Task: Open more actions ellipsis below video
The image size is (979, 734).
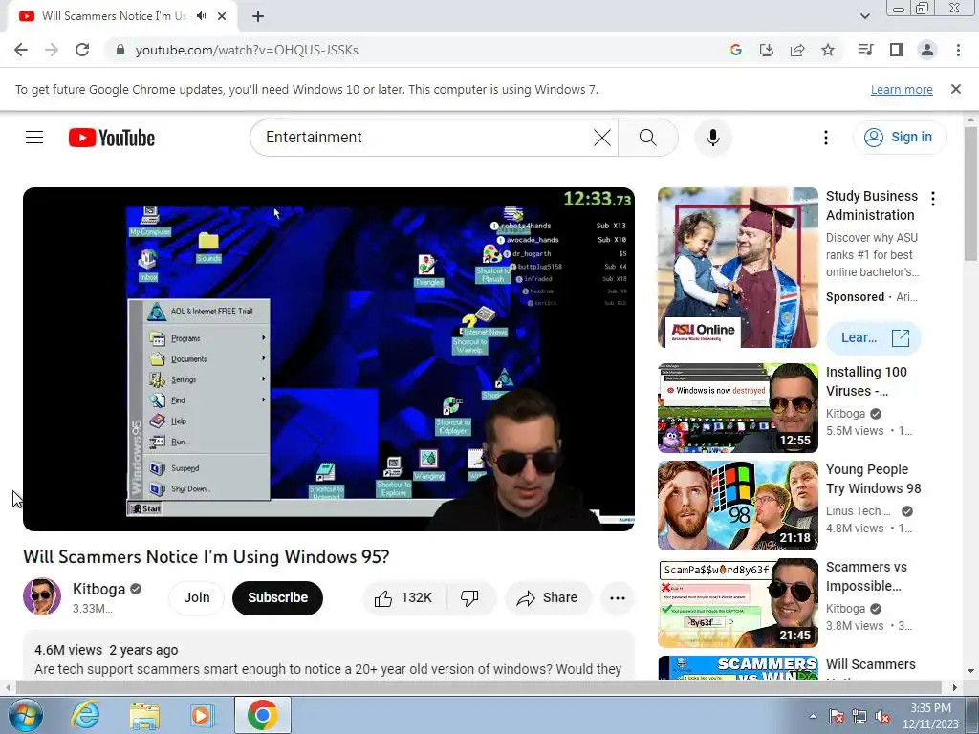Action: coord(617,598)
